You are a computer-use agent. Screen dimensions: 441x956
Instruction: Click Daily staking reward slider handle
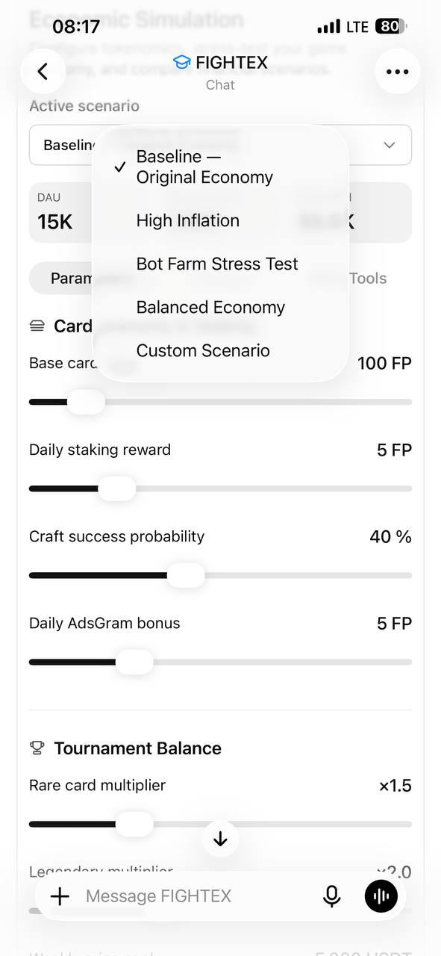(x=117, y=488)
